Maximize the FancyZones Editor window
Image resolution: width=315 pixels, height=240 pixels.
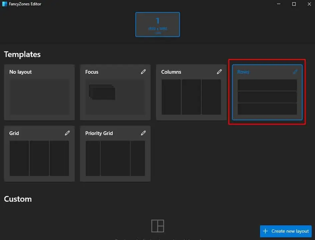coord(294,4)
